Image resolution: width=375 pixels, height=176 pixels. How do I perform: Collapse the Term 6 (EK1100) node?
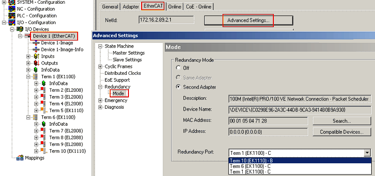(x=28, y=118)
